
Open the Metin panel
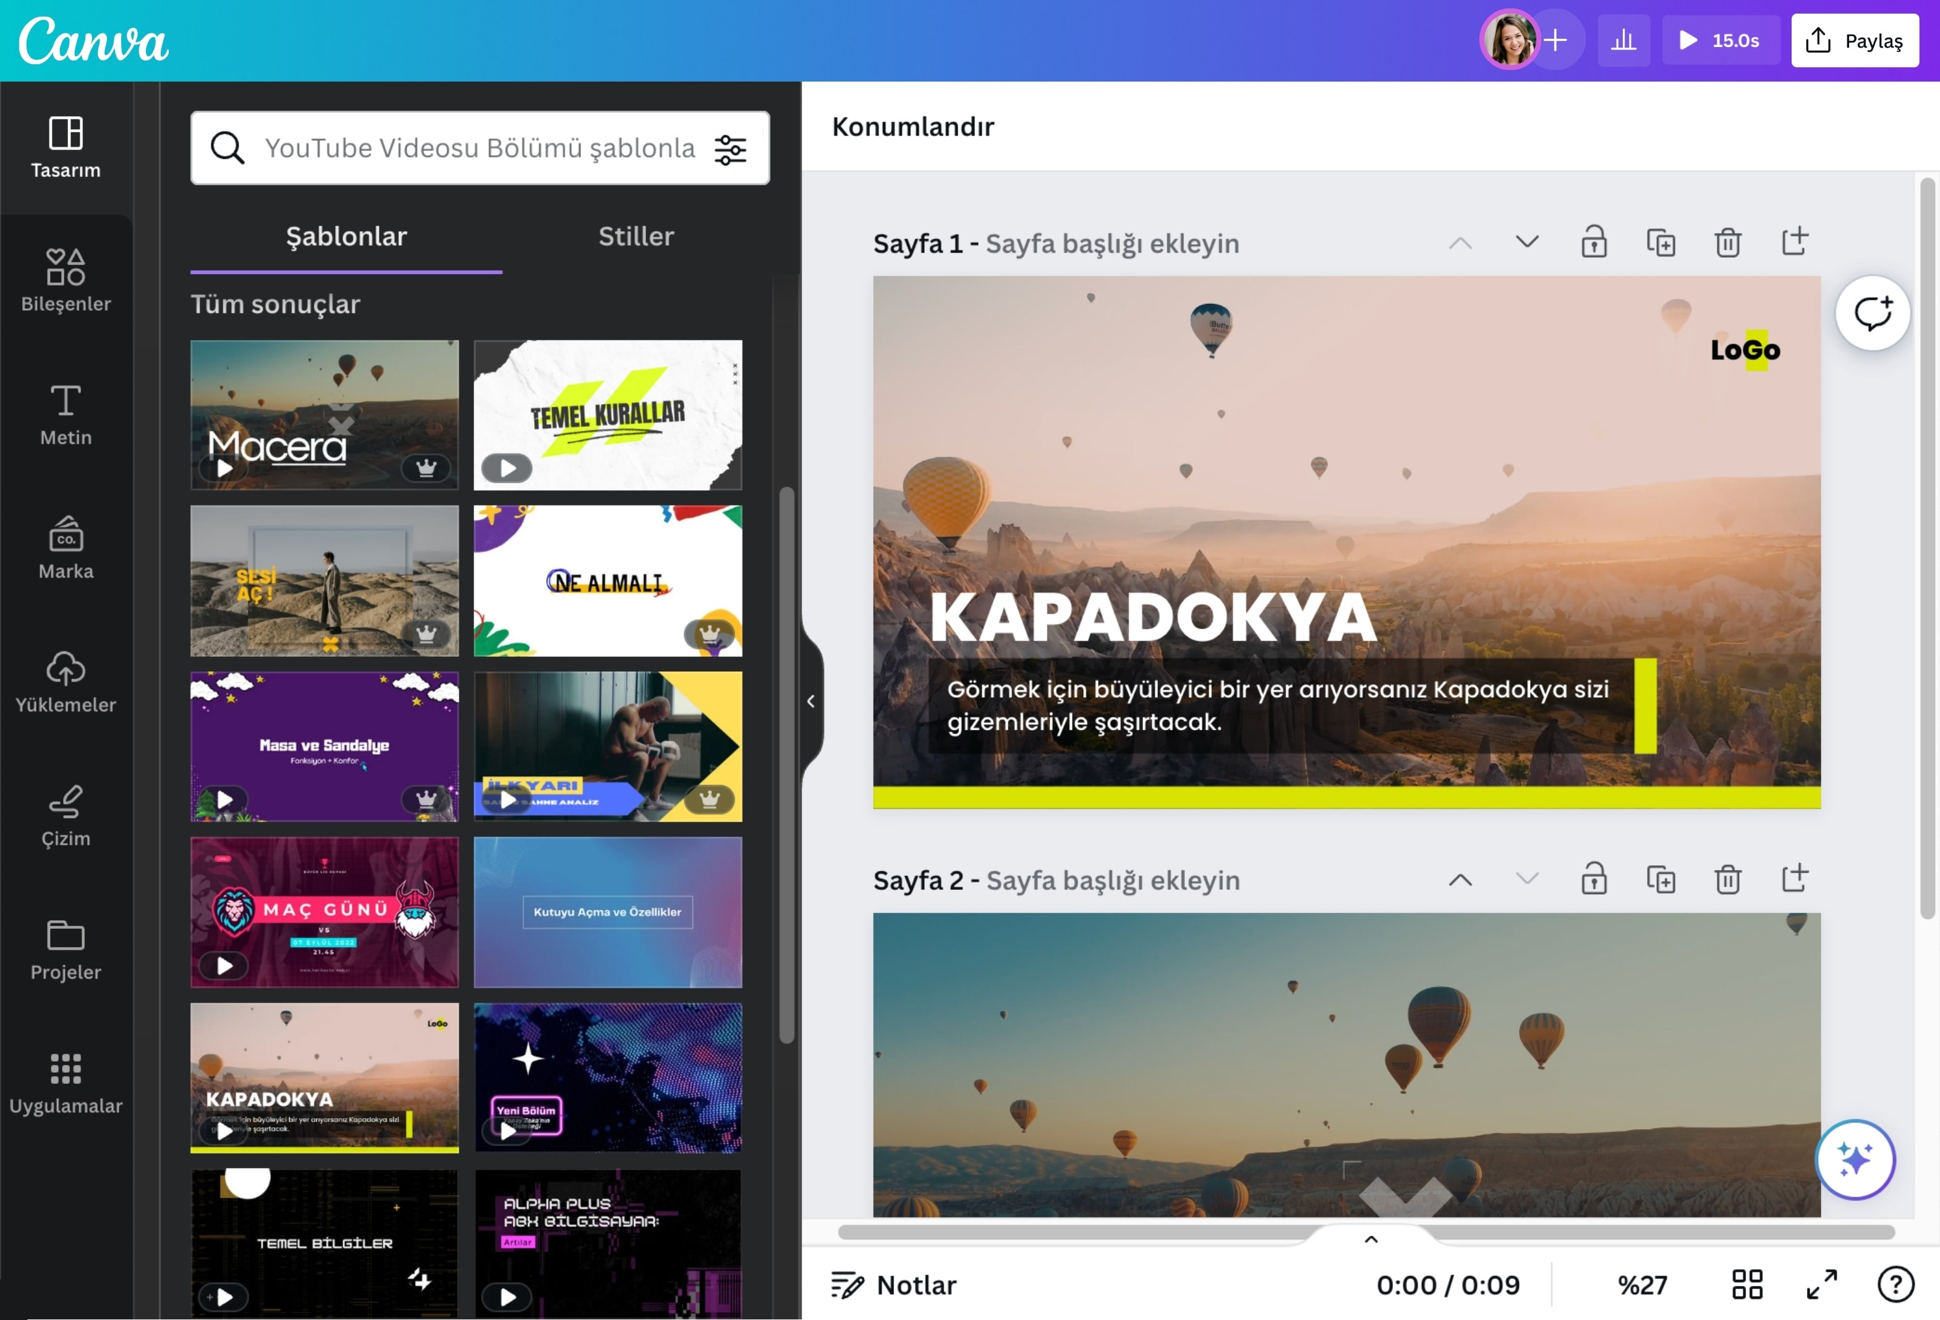[x=66, y=415]
